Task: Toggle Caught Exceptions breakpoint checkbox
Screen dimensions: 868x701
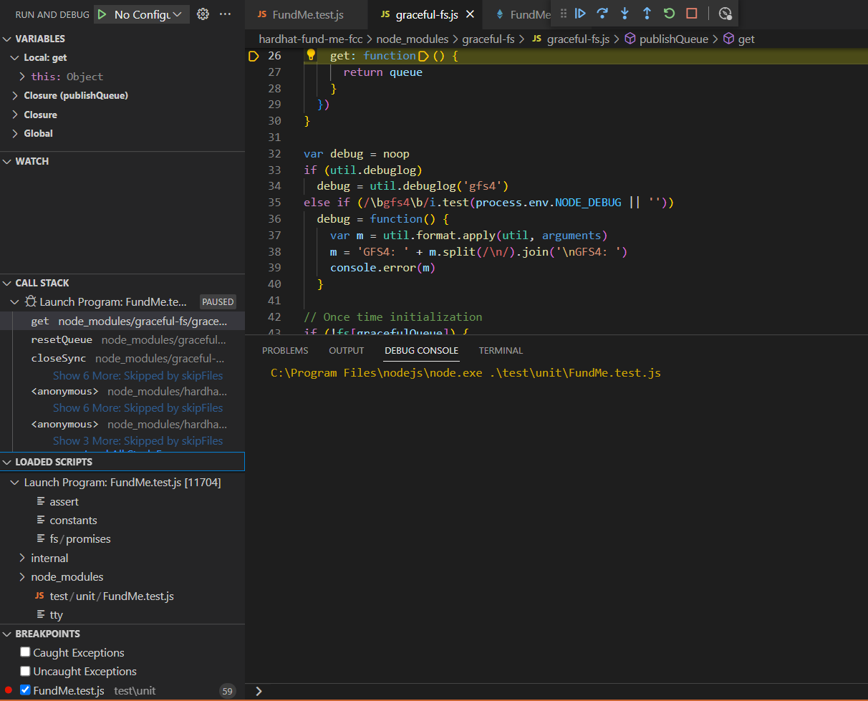Action: tap(26, 652)
